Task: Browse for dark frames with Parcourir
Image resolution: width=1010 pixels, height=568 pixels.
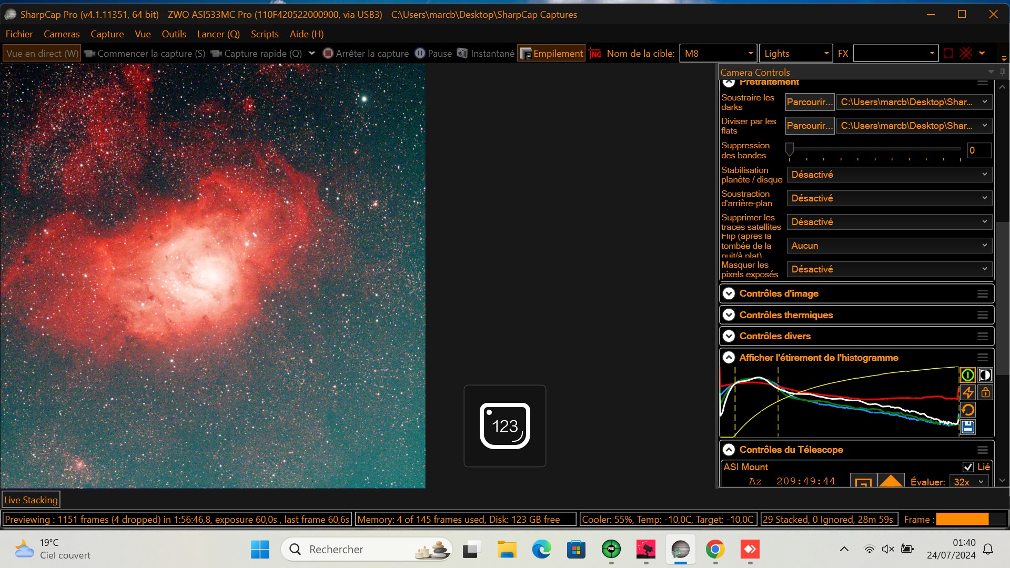Action: point(810,102)
